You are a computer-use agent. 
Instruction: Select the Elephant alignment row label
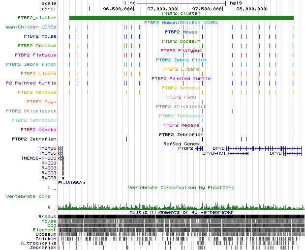click(44, 230)
